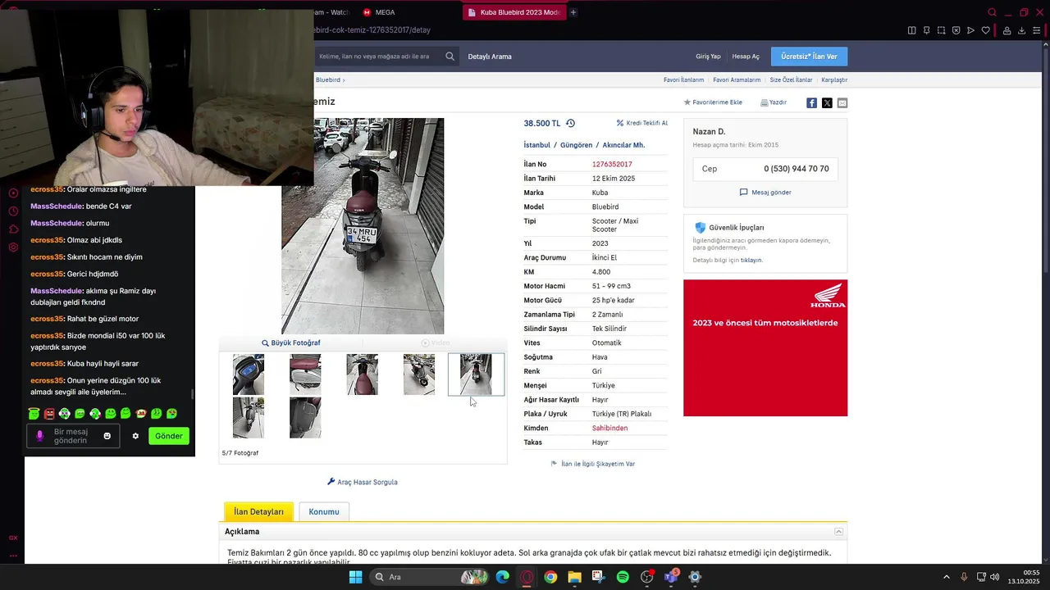Viewport: 1050px width, 590px height.
Task: Click Araç Hasar Sorgula link
Action: 363,482
